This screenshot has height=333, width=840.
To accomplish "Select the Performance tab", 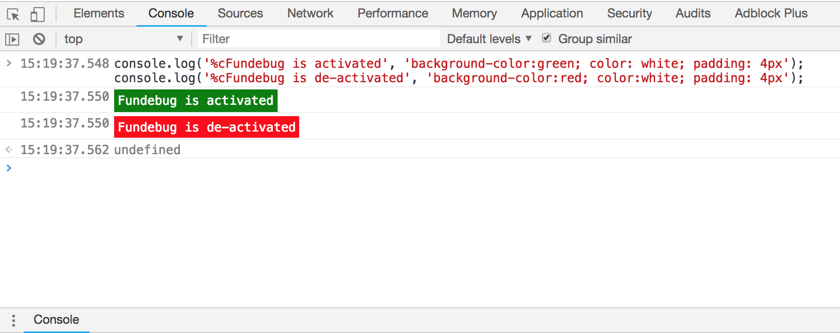I will [x=393, y=13].
